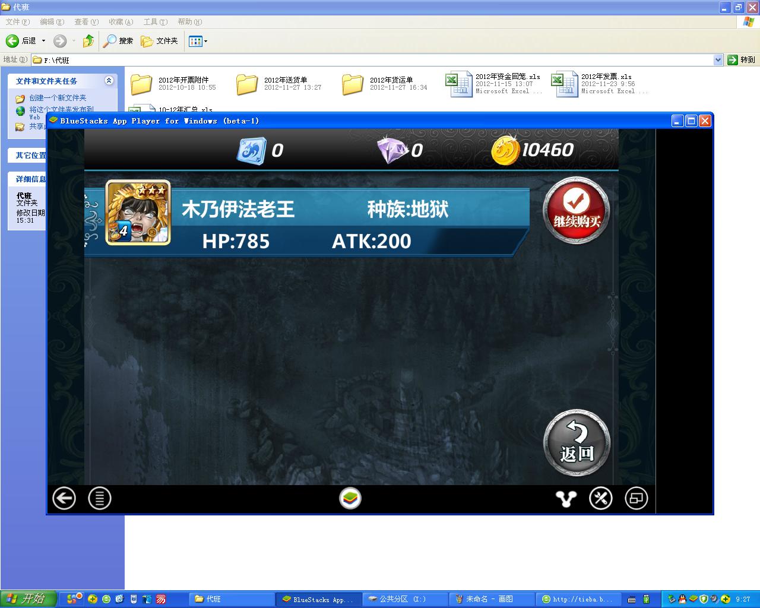Click the 种族:地狱 race label
This screenshot has height=608, width=760.
(x=408, y=209)
